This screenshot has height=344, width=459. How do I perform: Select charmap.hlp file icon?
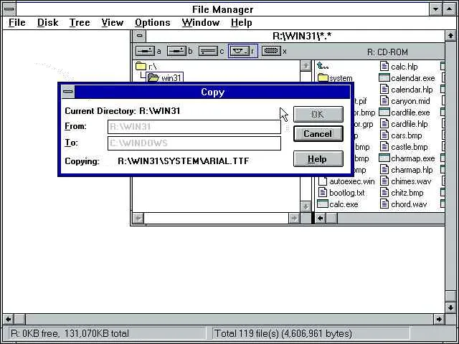pyautogui.click(x=384, y=170)
